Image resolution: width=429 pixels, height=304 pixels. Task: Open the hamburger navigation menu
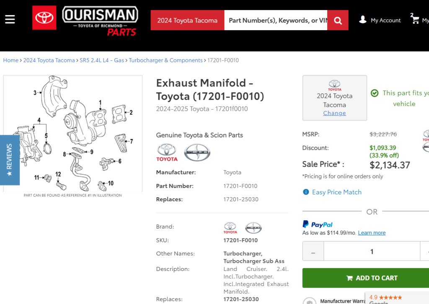(10, 19)
